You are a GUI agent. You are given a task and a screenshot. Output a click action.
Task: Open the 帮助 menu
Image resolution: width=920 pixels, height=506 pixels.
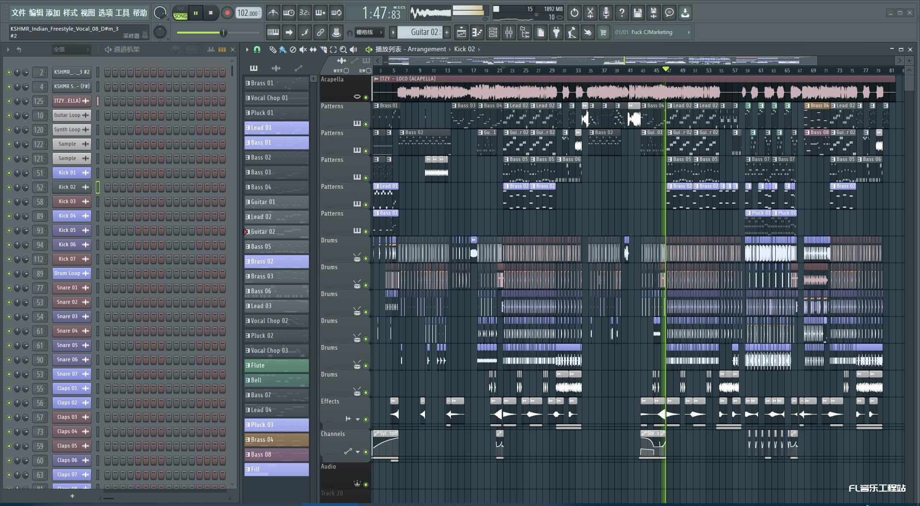point(140,13)
